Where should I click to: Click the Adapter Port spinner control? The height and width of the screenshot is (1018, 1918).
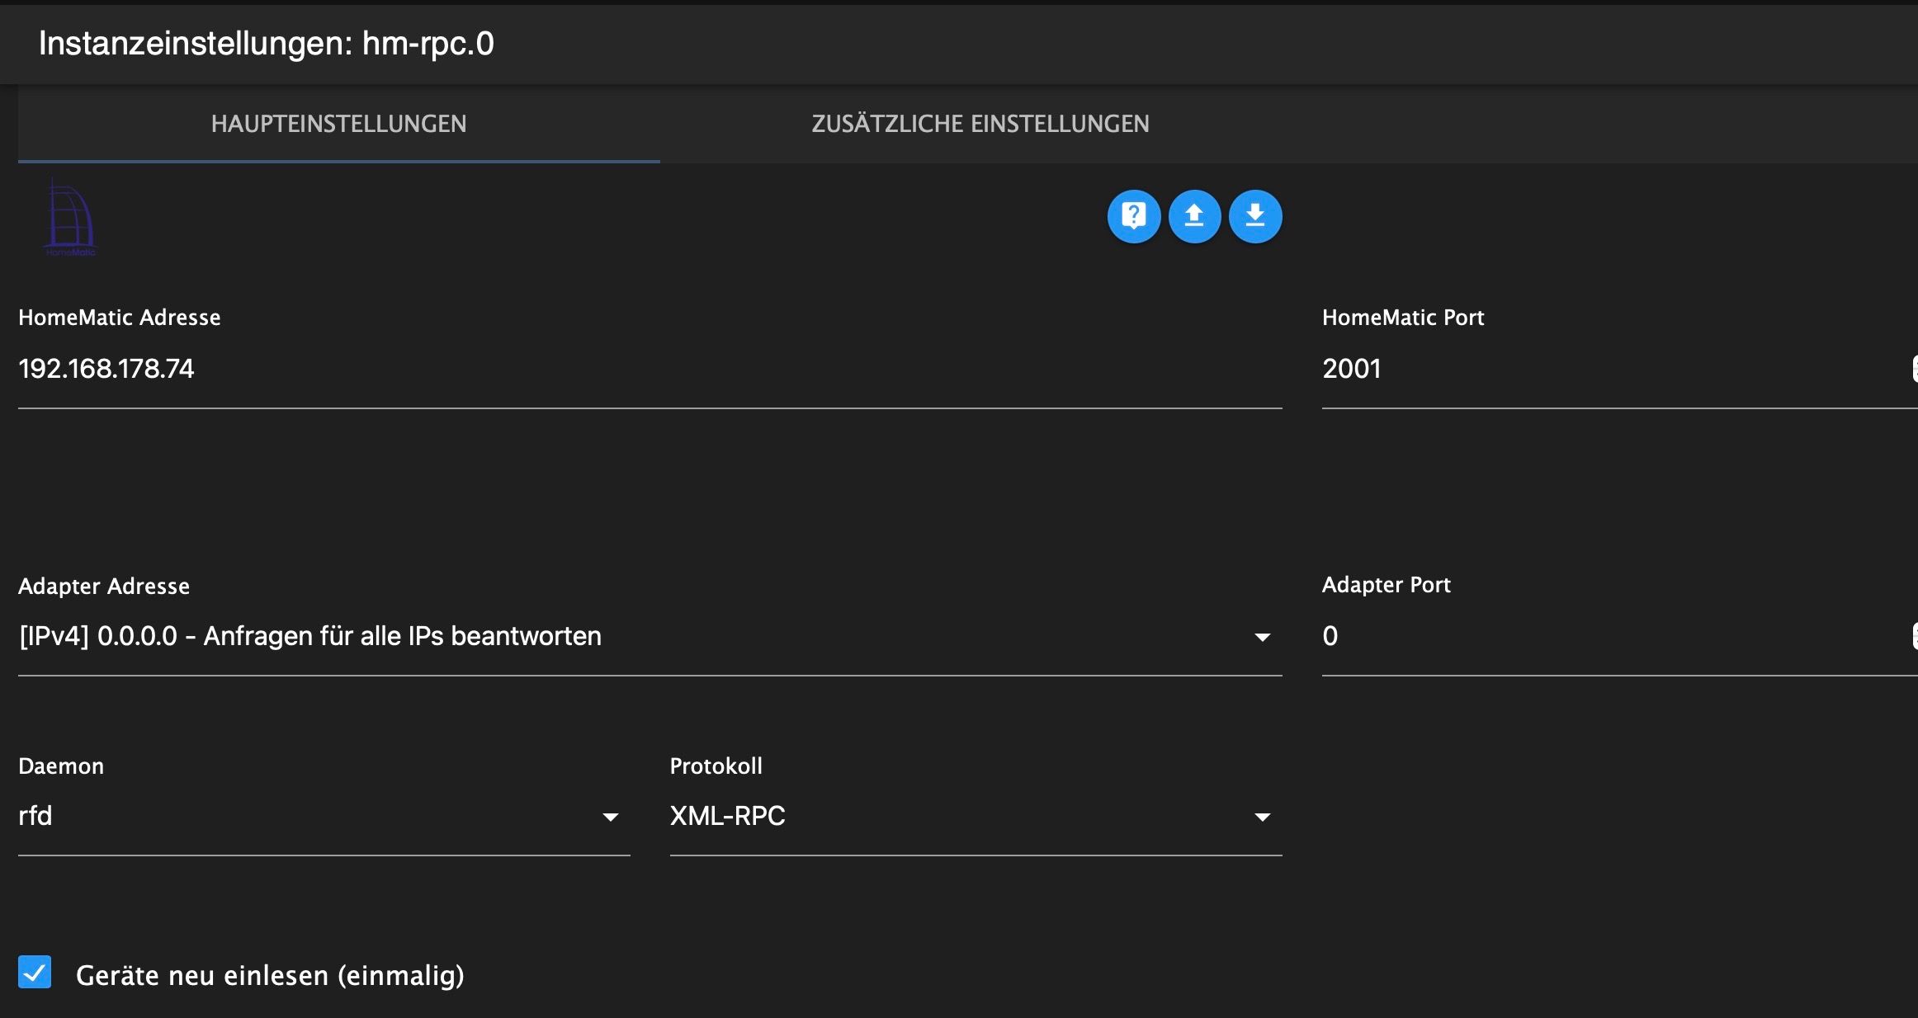click(1914, 636)
